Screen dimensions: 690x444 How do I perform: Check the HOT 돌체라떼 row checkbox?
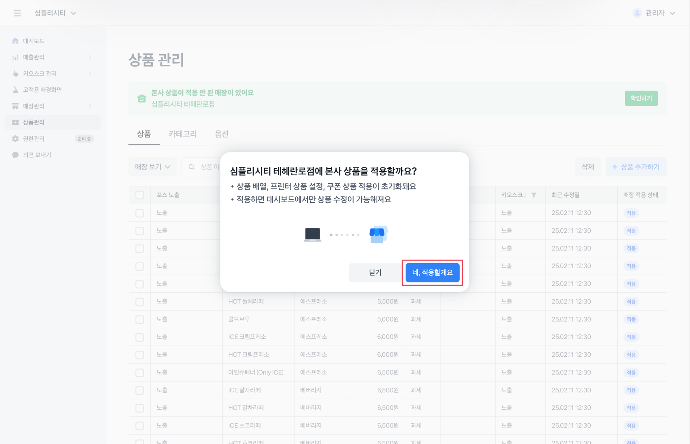pyautogui.click(x=139, y=302)
